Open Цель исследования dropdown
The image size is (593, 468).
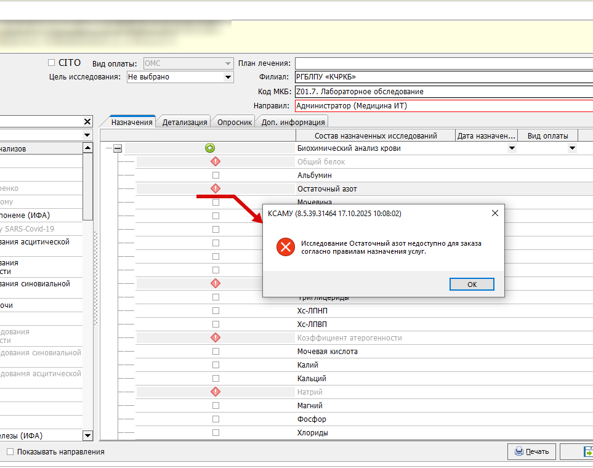tap(228, 77)
